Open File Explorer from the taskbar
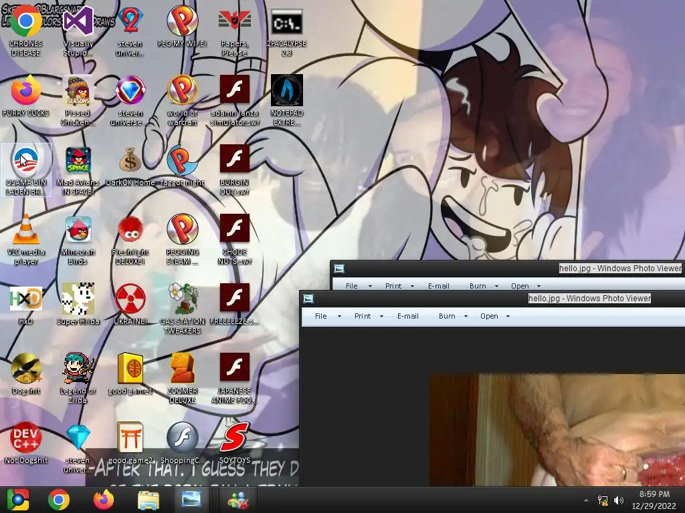The image size is (685, 513). (x=149, y=500)
